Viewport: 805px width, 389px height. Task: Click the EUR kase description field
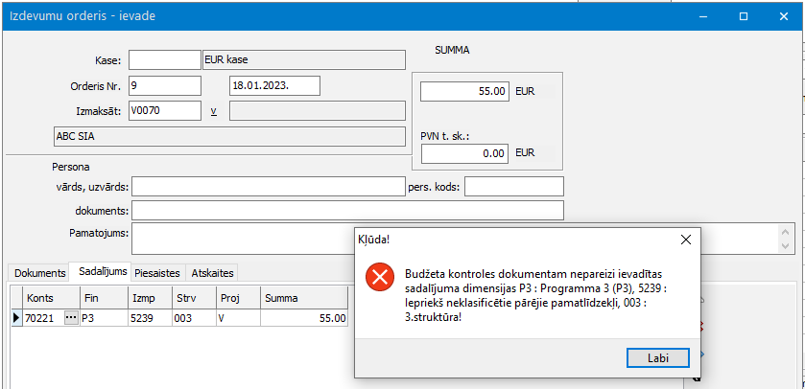coord(304,60)
